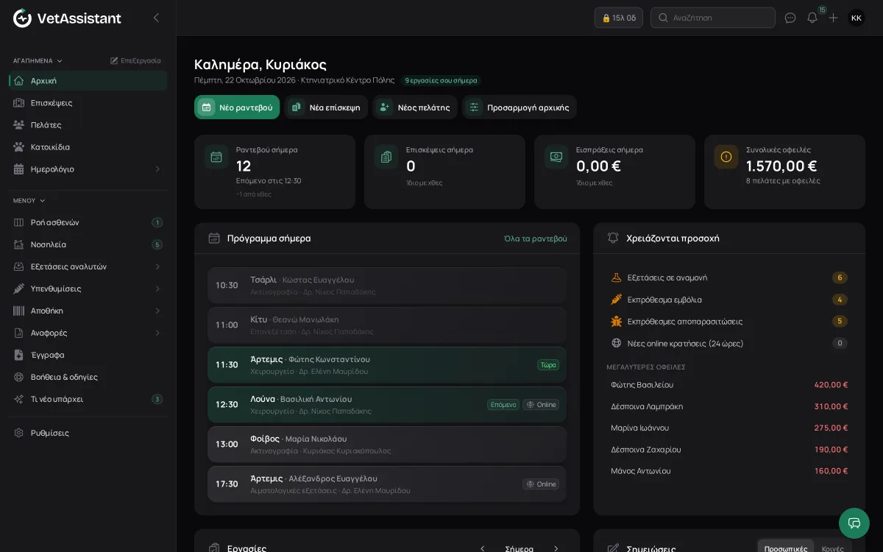
Task: Go to previous day in Εργασίες
Action: click(x=483, y=548)
